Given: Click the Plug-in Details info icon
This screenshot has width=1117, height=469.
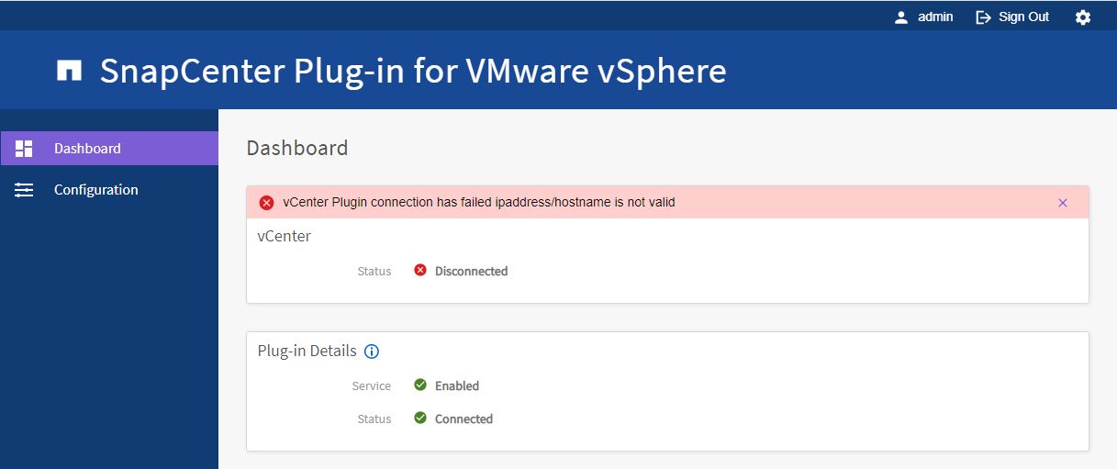Looking at the screenshot, I should tap(372, 352).
